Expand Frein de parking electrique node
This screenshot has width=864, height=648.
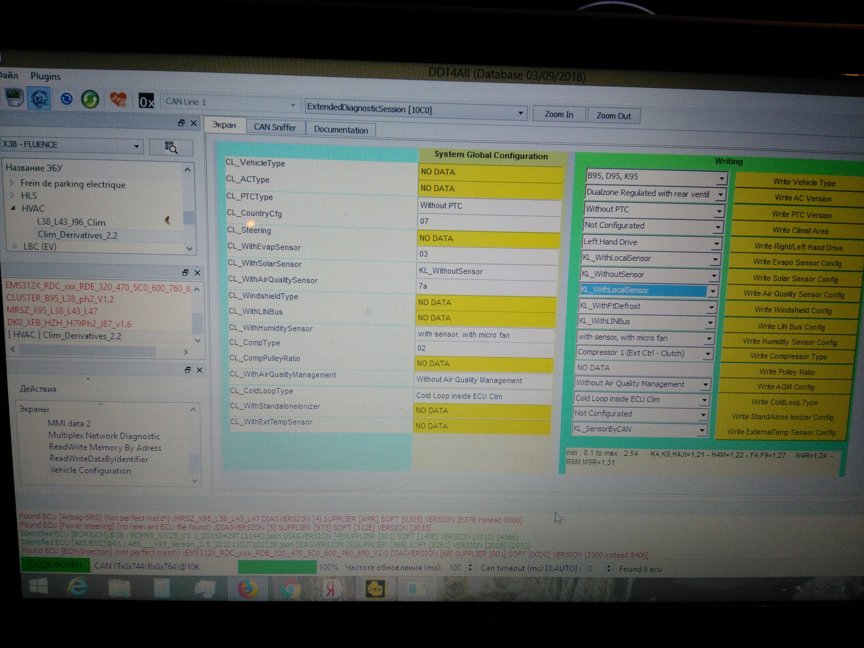coord(12,183)
